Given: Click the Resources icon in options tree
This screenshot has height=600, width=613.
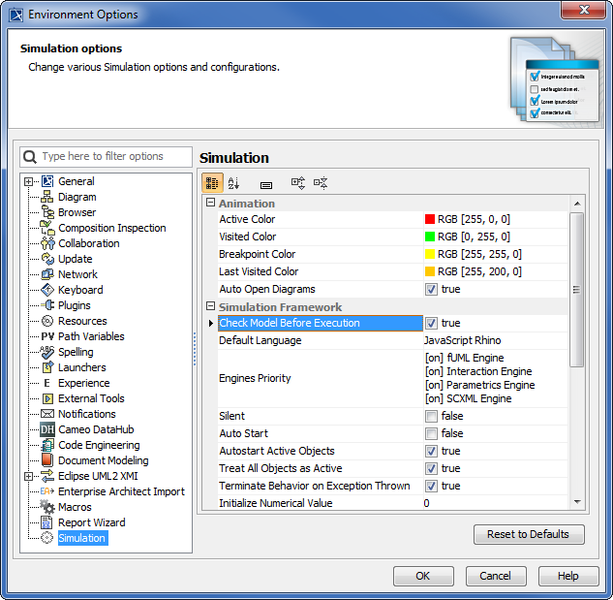Looking at the screenshot, I should (x=47, y=321).
